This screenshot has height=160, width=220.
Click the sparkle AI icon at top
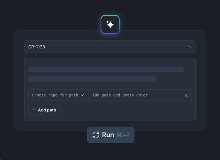click(110, 25)
